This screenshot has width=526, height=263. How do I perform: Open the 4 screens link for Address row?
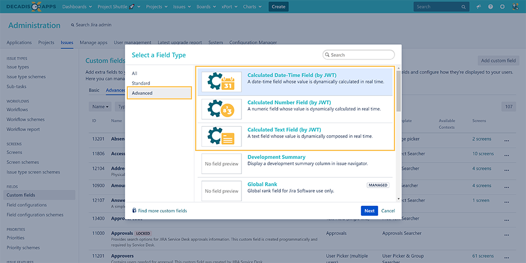point(482,168)
